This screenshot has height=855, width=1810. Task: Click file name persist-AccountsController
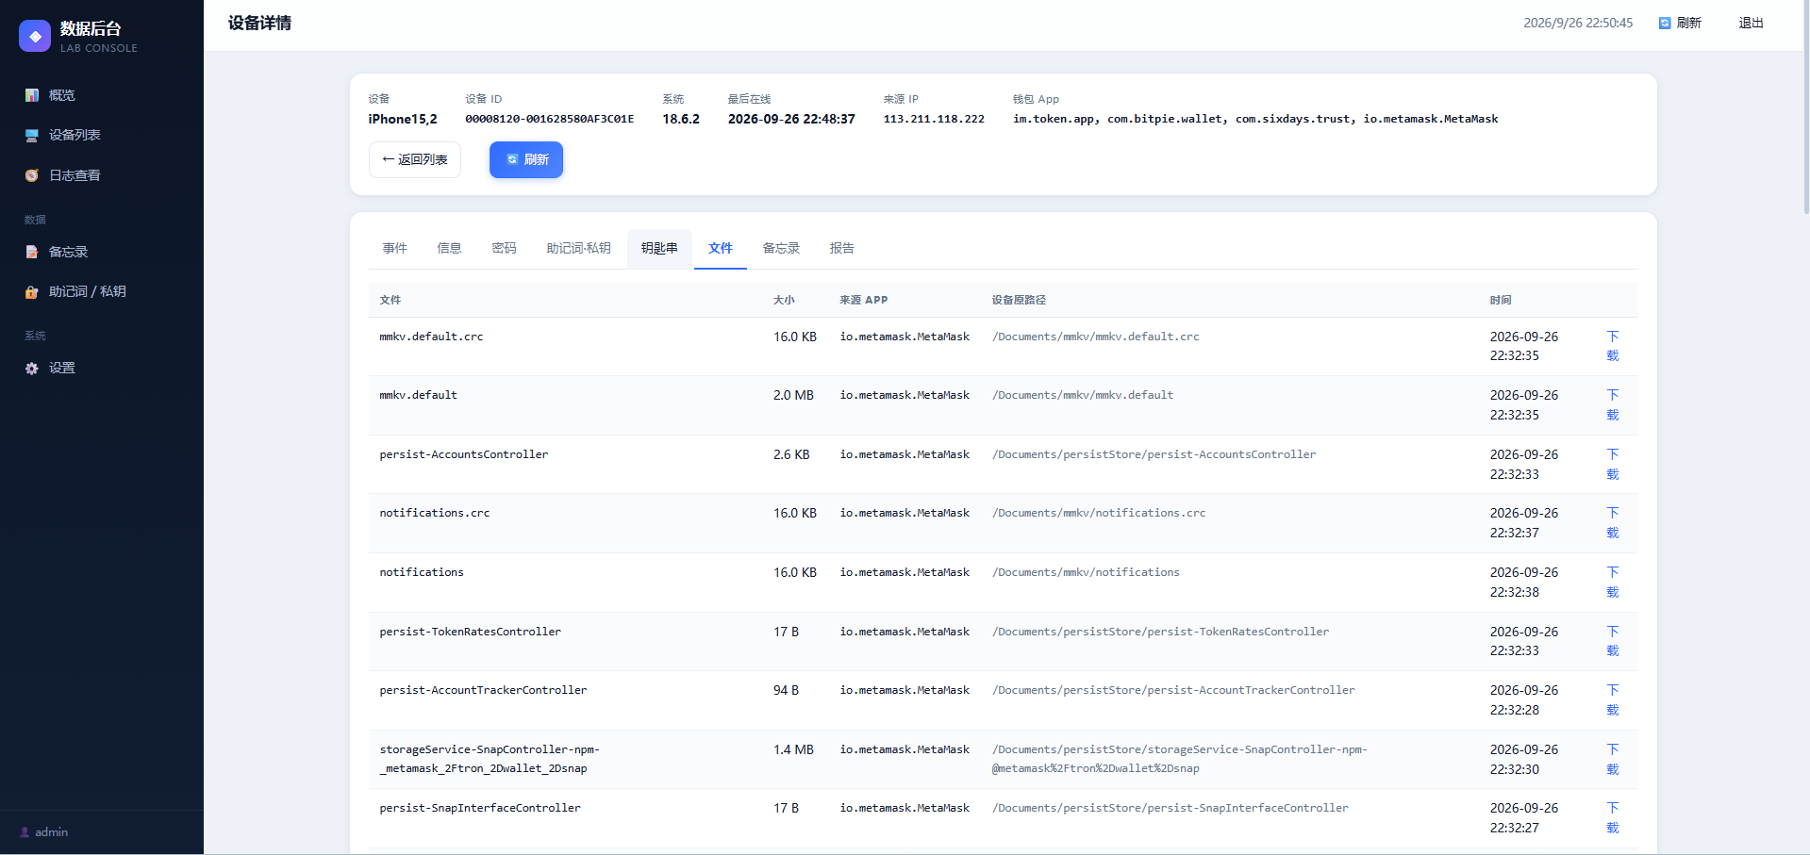pos(464,454)
